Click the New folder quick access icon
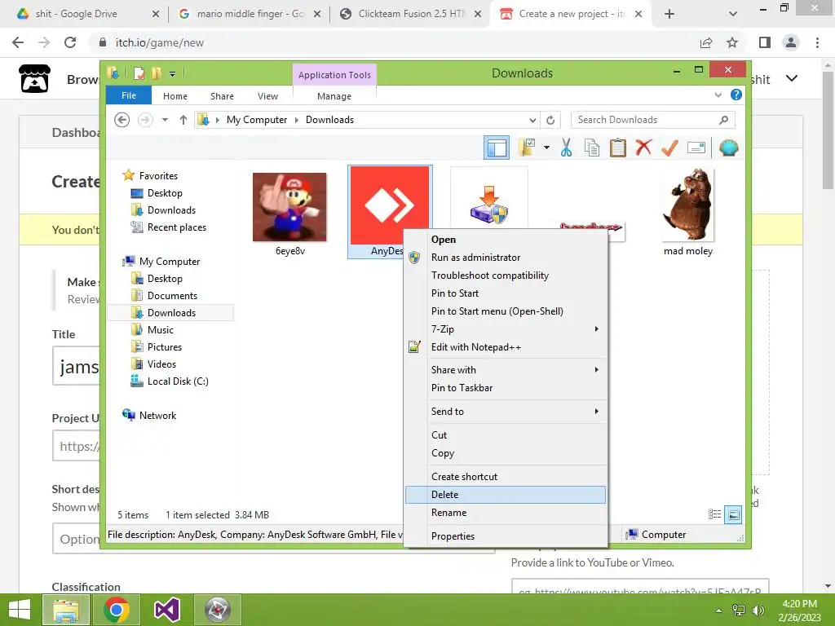This screenshot has height=626, width=835. tap(157, 73)
